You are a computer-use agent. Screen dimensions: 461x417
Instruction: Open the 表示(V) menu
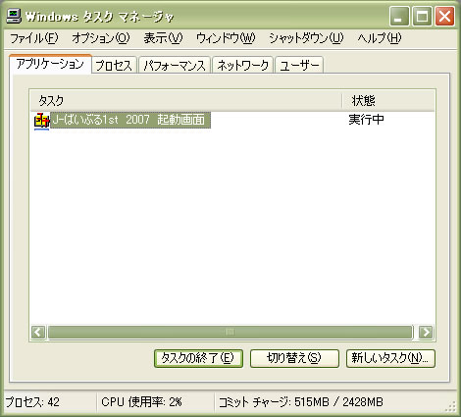[163, 38]
